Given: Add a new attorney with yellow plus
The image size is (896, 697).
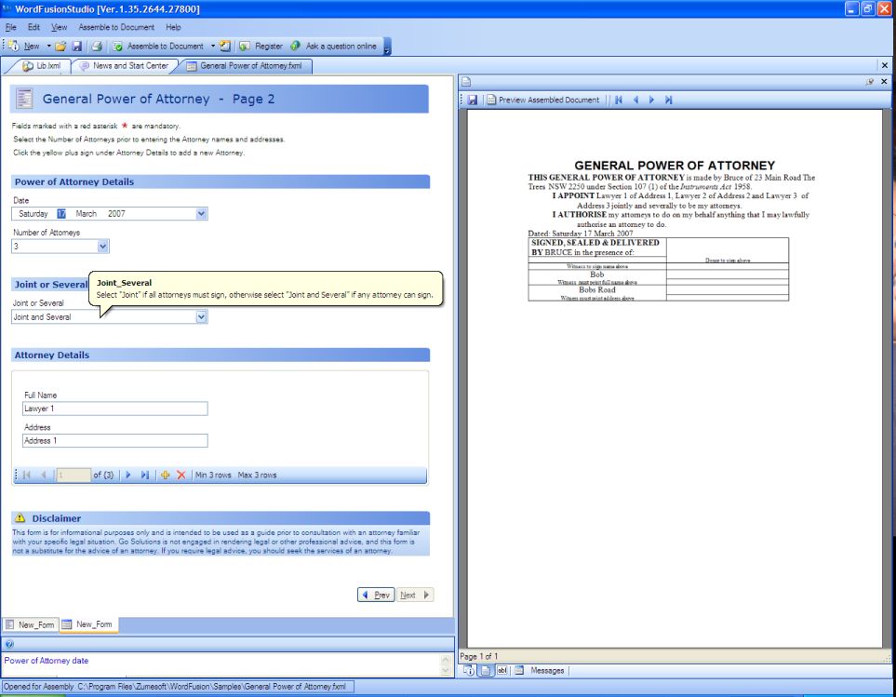Looking at the screenshot, I should 165,475.
